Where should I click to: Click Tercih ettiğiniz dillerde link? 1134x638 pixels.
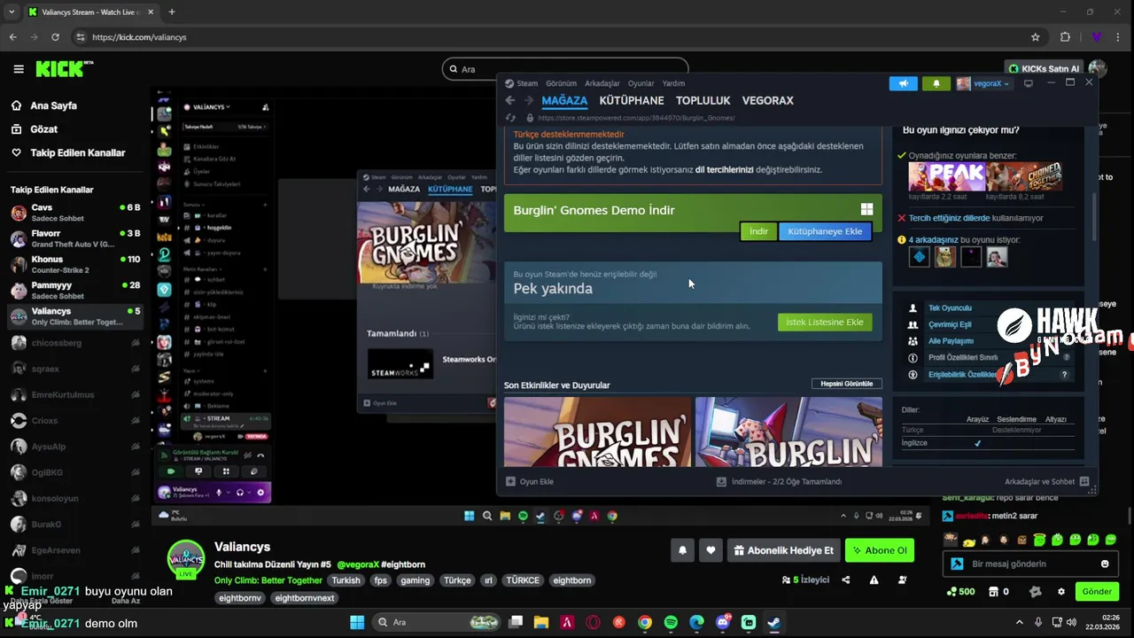point(950,218)
